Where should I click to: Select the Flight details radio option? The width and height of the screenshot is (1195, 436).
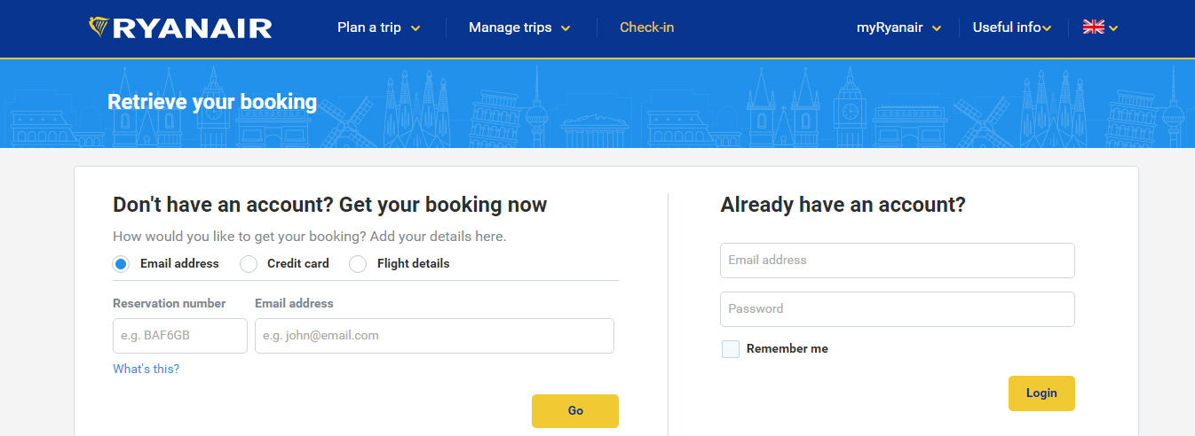[x=358, y=264]
